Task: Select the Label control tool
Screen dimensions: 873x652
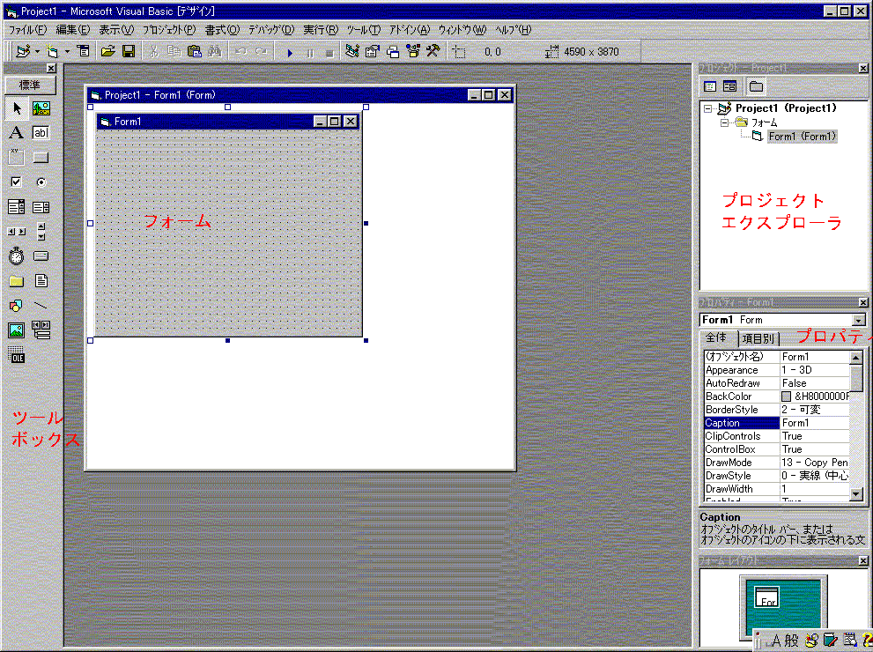Action: (17, 132)
